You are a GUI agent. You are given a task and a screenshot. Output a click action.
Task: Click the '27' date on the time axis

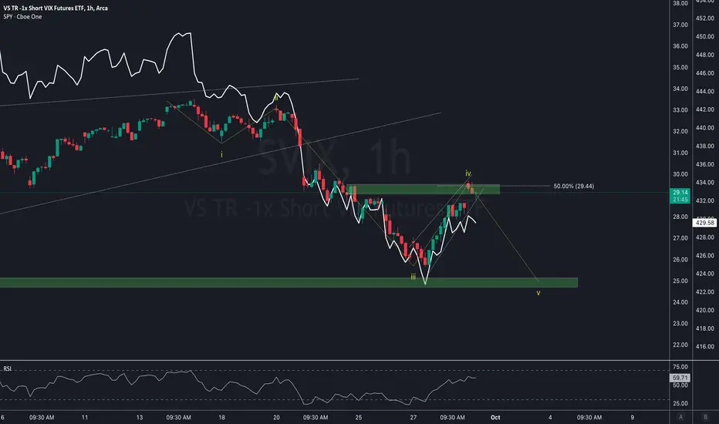click(x=414, y=417)
